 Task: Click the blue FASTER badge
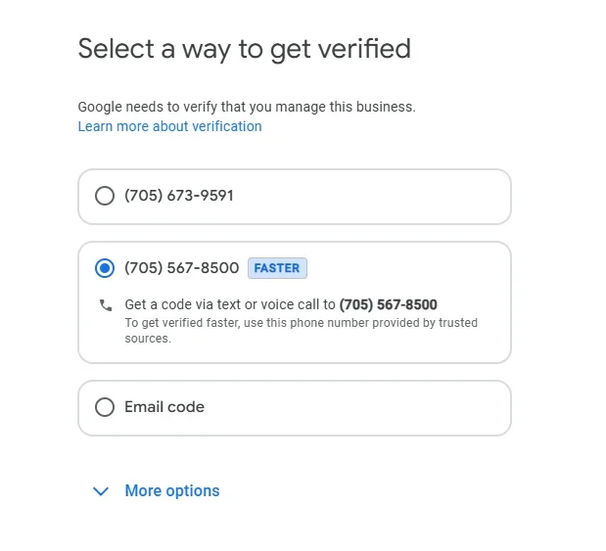point(277,268)
